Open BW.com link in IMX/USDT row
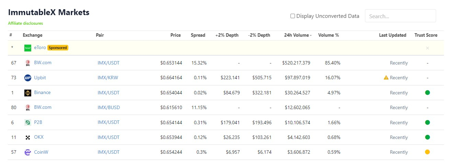Viewport: 455px width, 163px height. tap(43, 62)
